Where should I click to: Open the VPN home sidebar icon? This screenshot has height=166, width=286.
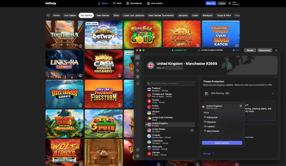coord(137,57)
